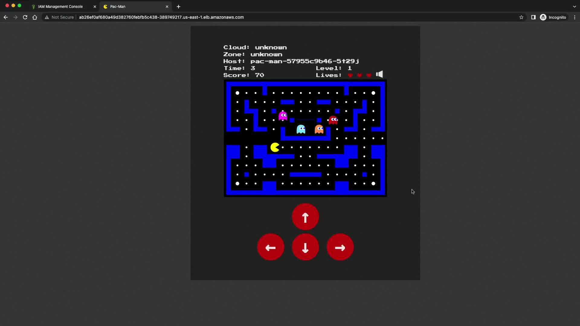Image resolution: width=580 pixels, height=326 pixels.
Task: Expand the tab search dropdown arrow
Action: pos(574,6)
